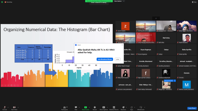The width and height of the screenshot is (198, 111).
Task: Select Bella Tasya video tile
Action: [187, 26]
